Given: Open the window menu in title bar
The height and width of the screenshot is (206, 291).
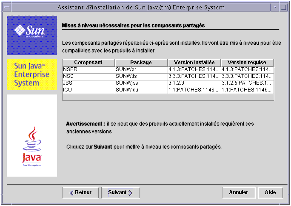Looking at the screenshot, I should pyautogui.click(x=7, y=7).
